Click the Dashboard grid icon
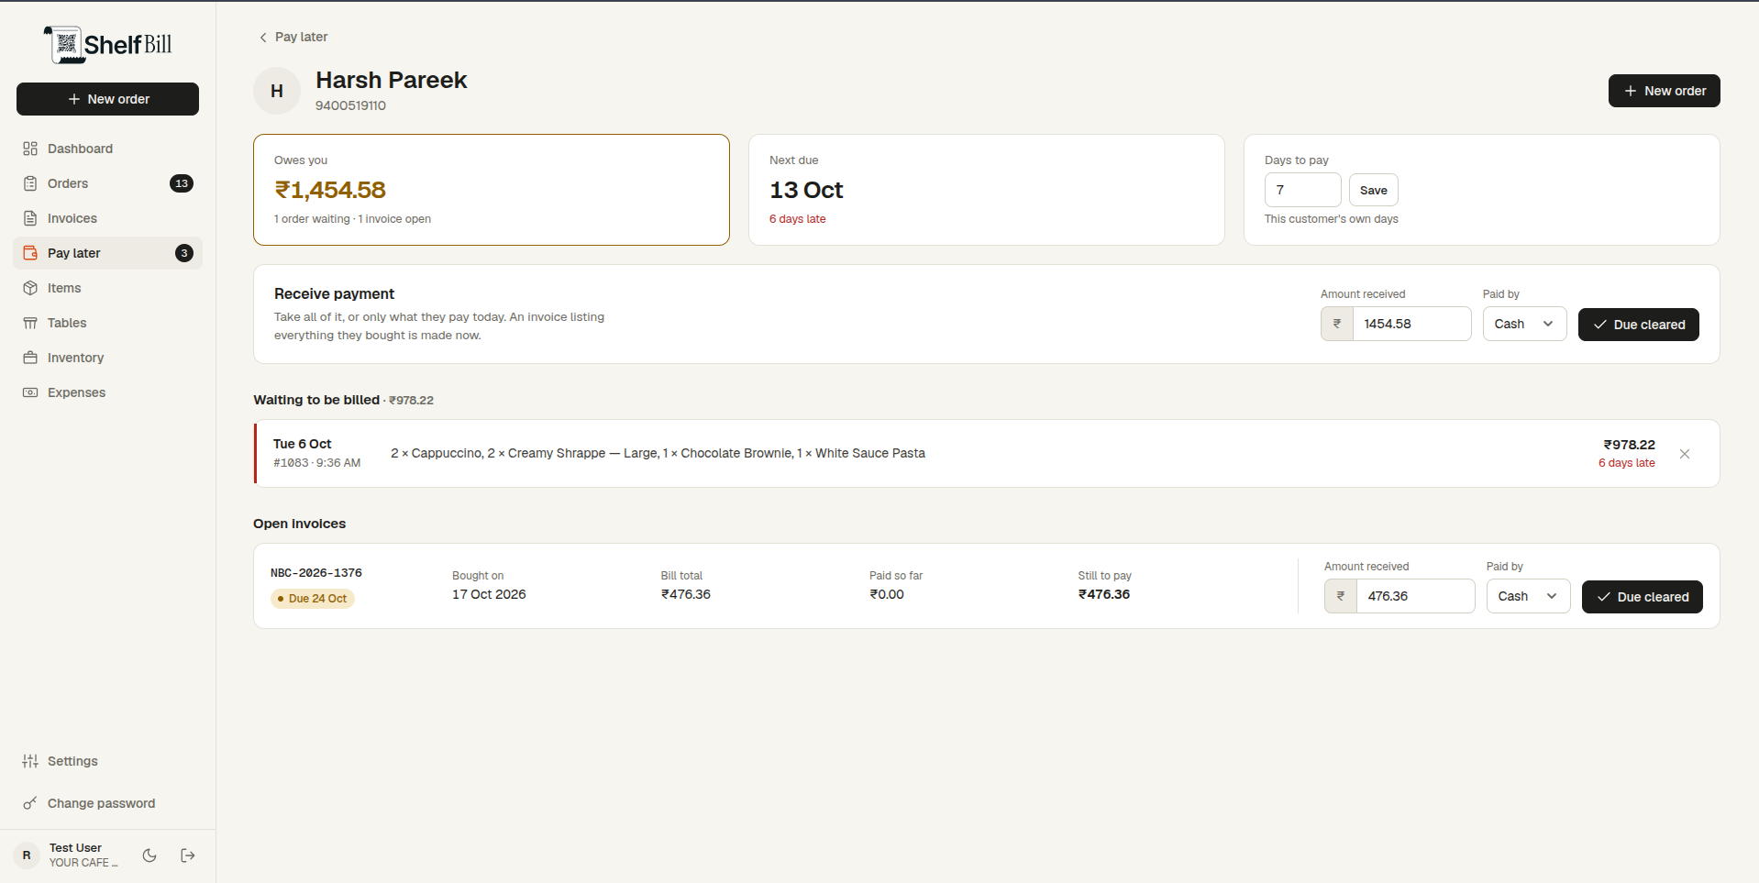1759x883 pixels. click(x=30, y=149)
